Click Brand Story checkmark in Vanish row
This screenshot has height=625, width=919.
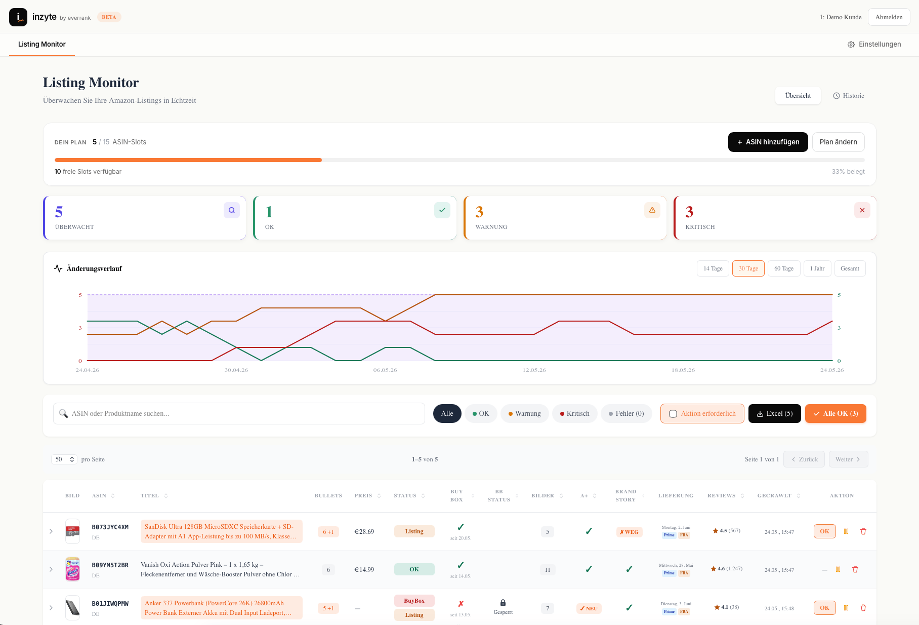tap(629, 569)
